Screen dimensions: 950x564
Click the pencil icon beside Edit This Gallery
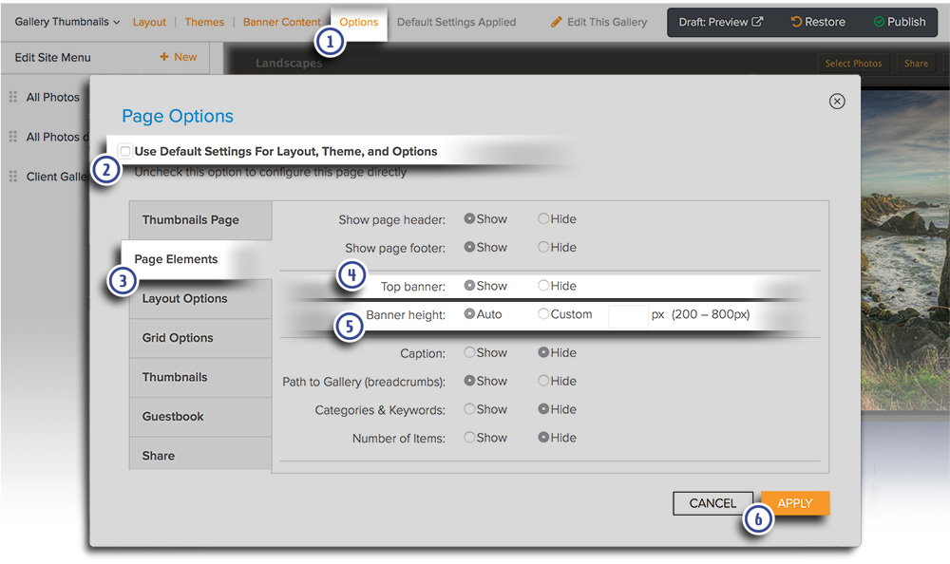(x=556, y=23)
